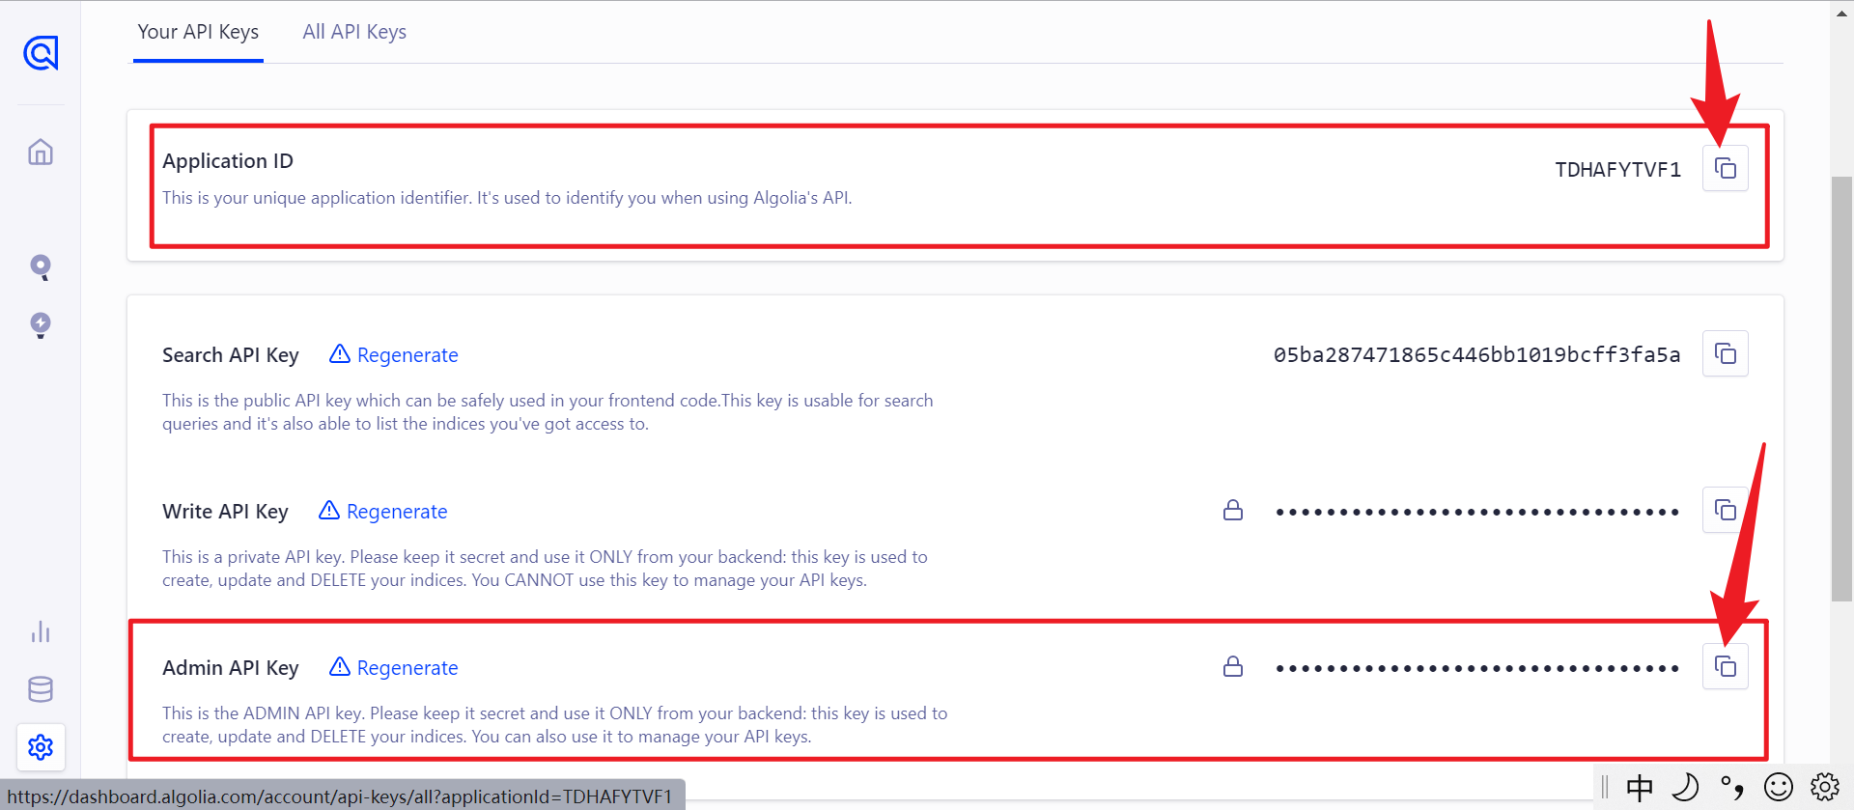The height and width of the screenshot is (810, 1854).
Task: Click warning icon beside Write API Key Regenerate
Action: [x=329, y=511]
